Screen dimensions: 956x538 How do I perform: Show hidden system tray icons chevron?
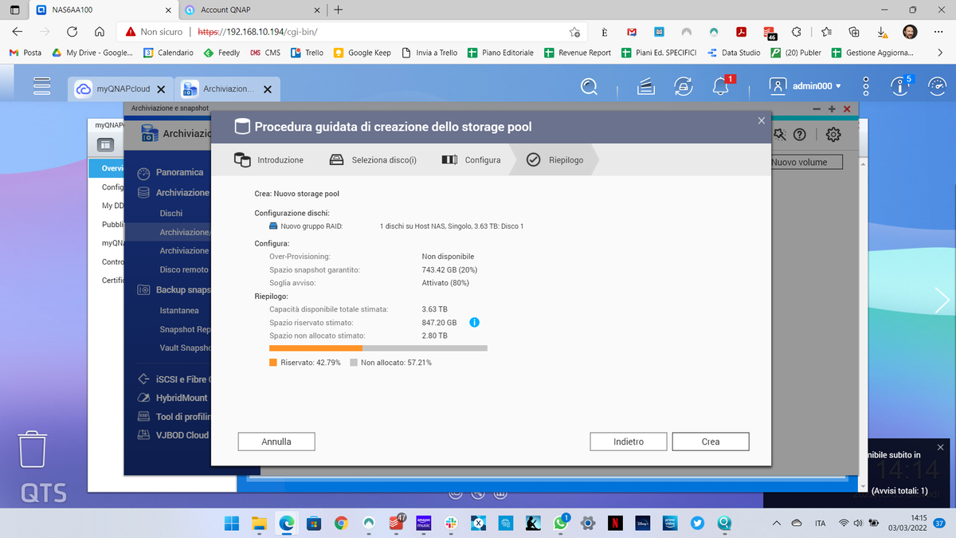coord(777,523)
